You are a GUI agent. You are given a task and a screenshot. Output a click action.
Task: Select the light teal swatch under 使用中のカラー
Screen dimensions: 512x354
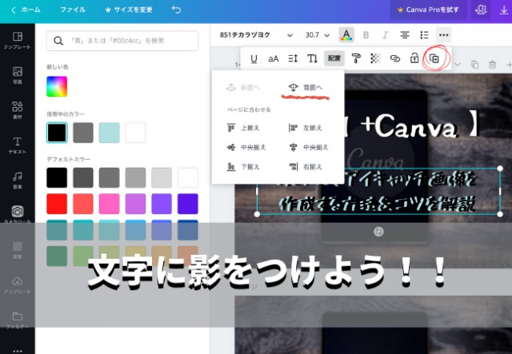[109, 133]
